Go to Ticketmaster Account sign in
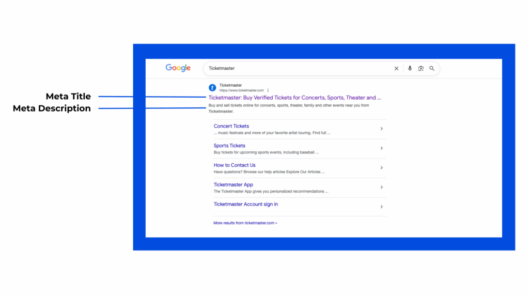The height and width of the screenshot is (297, 529). point(246,205)
